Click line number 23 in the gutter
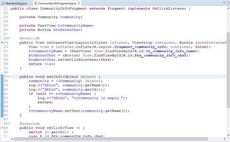 (x=6, y=17)
